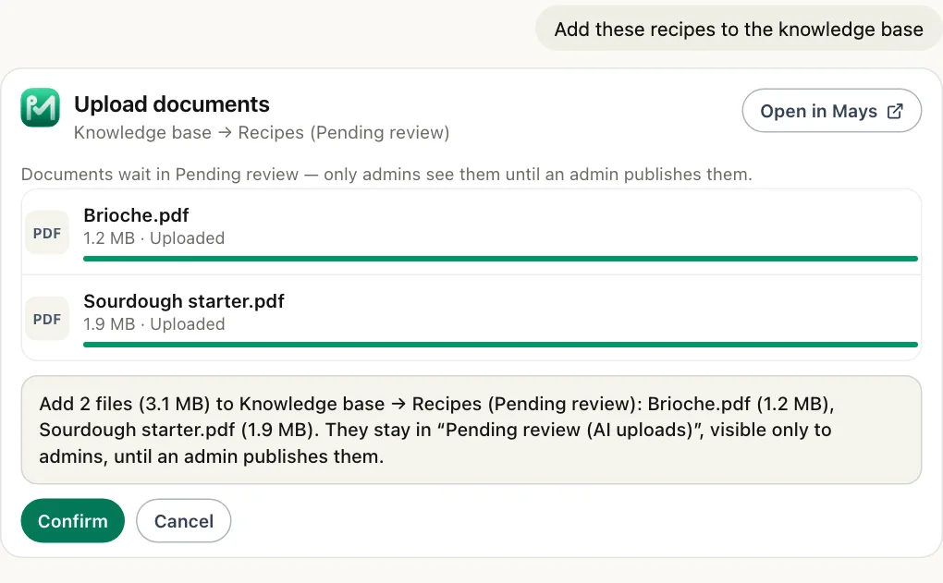943x583 pixels.
Task: Click the PDF icon for Sourdough starter.pdf
Action: tap(47, 319)
